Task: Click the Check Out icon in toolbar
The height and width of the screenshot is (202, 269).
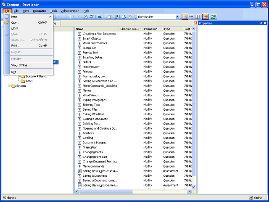Action: pos(124,17)
